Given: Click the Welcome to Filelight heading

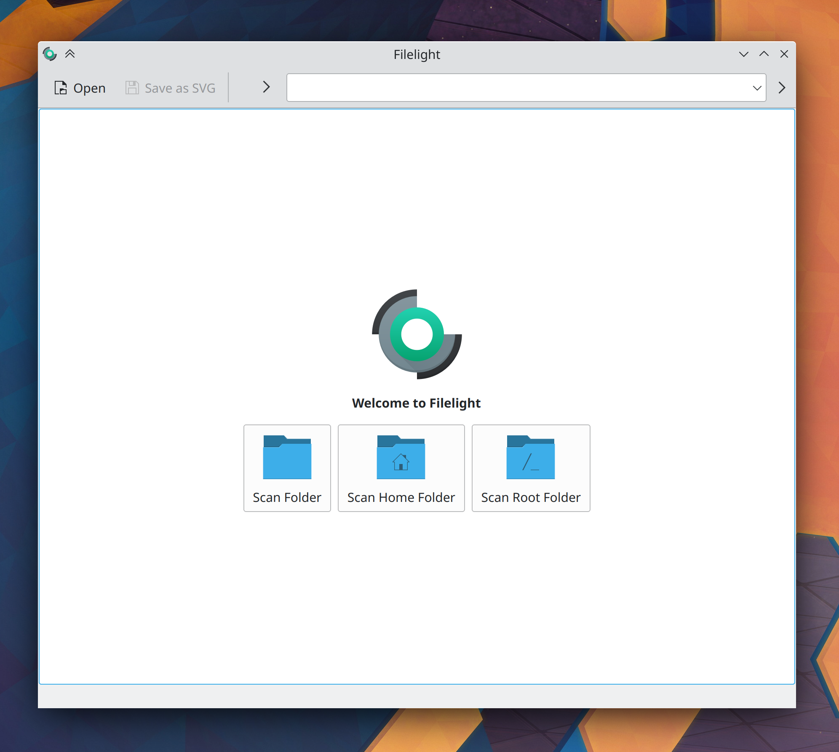Looking at the screenshot, I should pyautogui.click(x=416, y=403).
